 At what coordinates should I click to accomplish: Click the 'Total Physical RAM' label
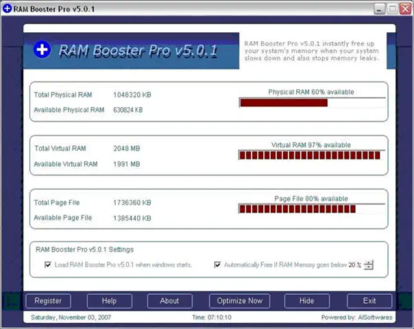pyautogui.click(x=63, y=95)
